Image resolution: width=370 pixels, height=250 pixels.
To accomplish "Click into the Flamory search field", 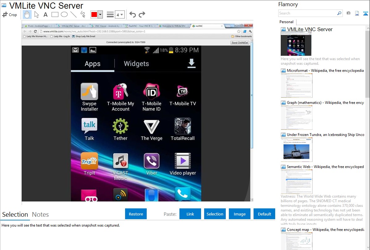I will pyautogui.click(x=307, y=13).
